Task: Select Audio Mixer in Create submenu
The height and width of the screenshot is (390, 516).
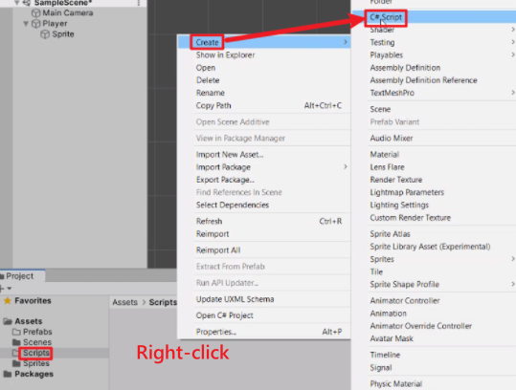Action: pos(392,139)
